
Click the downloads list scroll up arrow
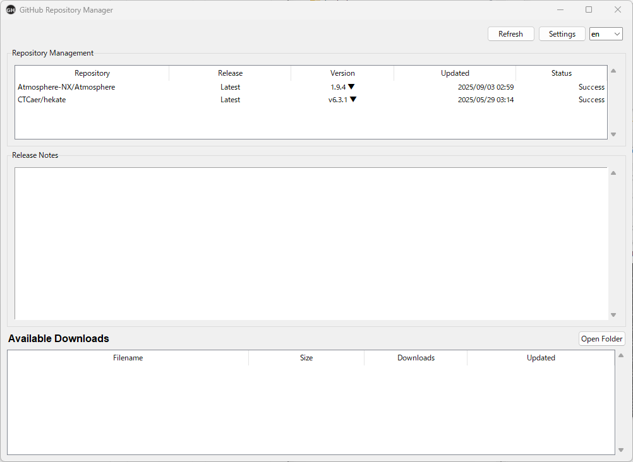point(621,355)
